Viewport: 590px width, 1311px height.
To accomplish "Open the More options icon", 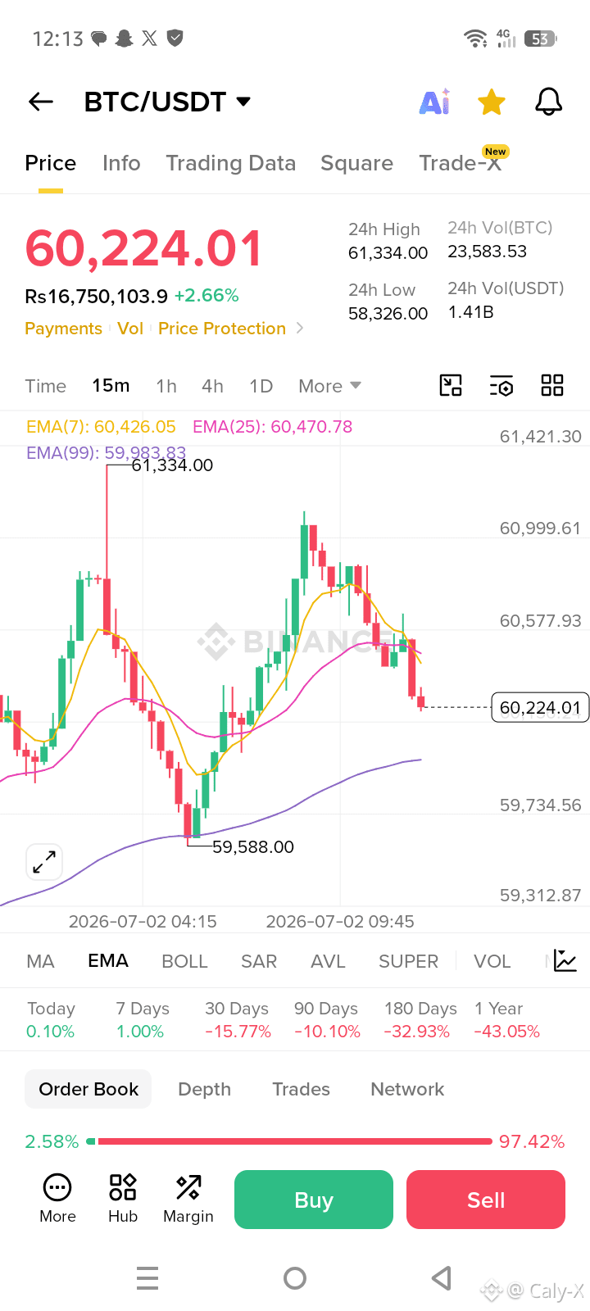I will (x=57, y=1199).
